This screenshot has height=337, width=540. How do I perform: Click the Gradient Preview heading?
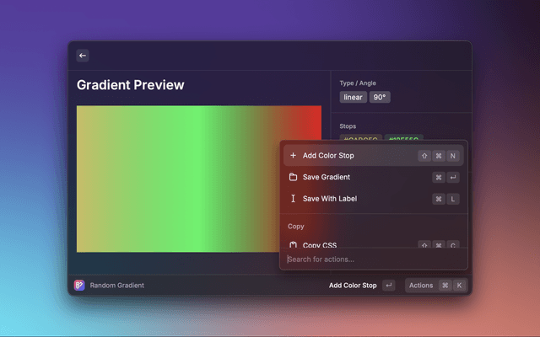pos(131,85)
